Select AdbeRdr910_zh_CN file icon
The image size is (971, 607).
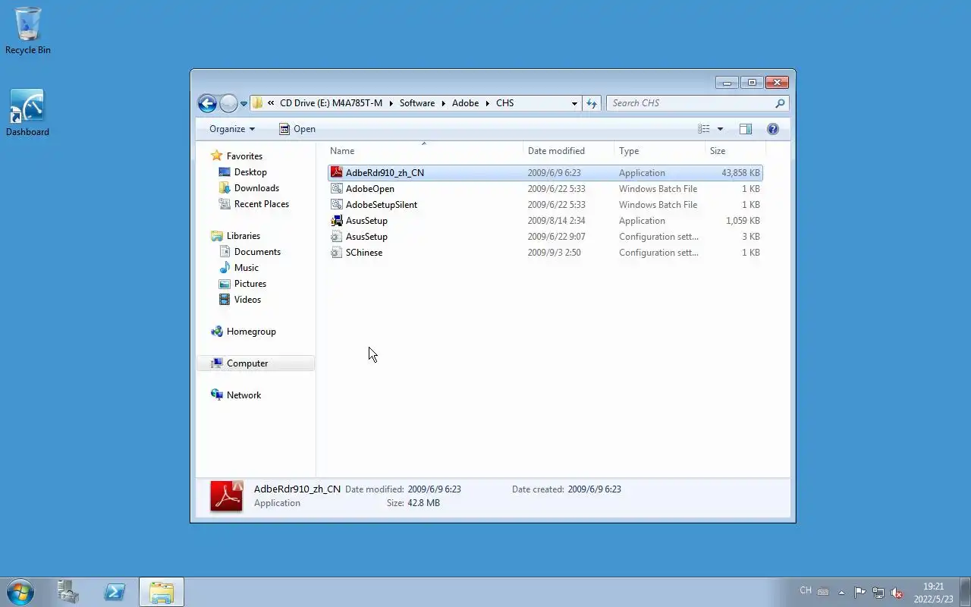(x=337, y=173)
